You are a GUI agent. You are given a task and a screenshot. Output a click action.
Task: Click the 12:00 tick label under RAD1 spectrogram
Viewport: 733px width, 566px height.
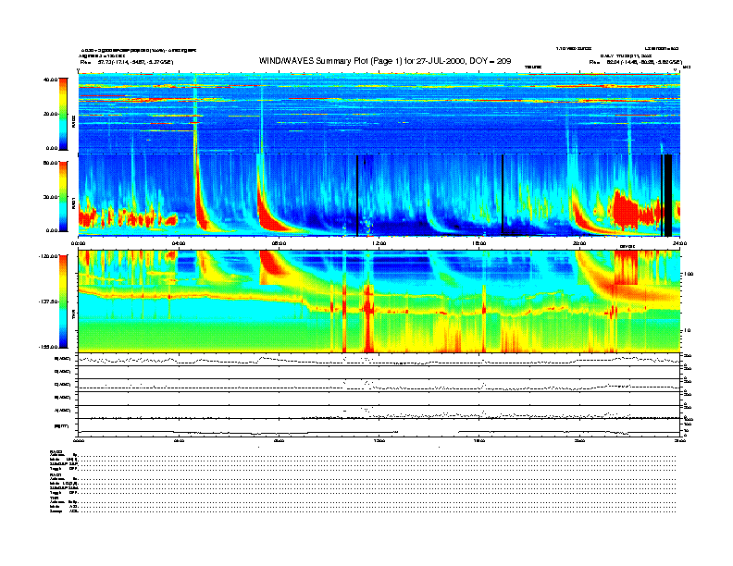point(379,243)
